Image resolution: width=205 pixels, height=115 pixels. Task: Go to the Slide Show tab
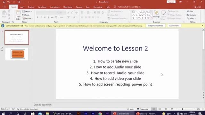pos(68,7)
